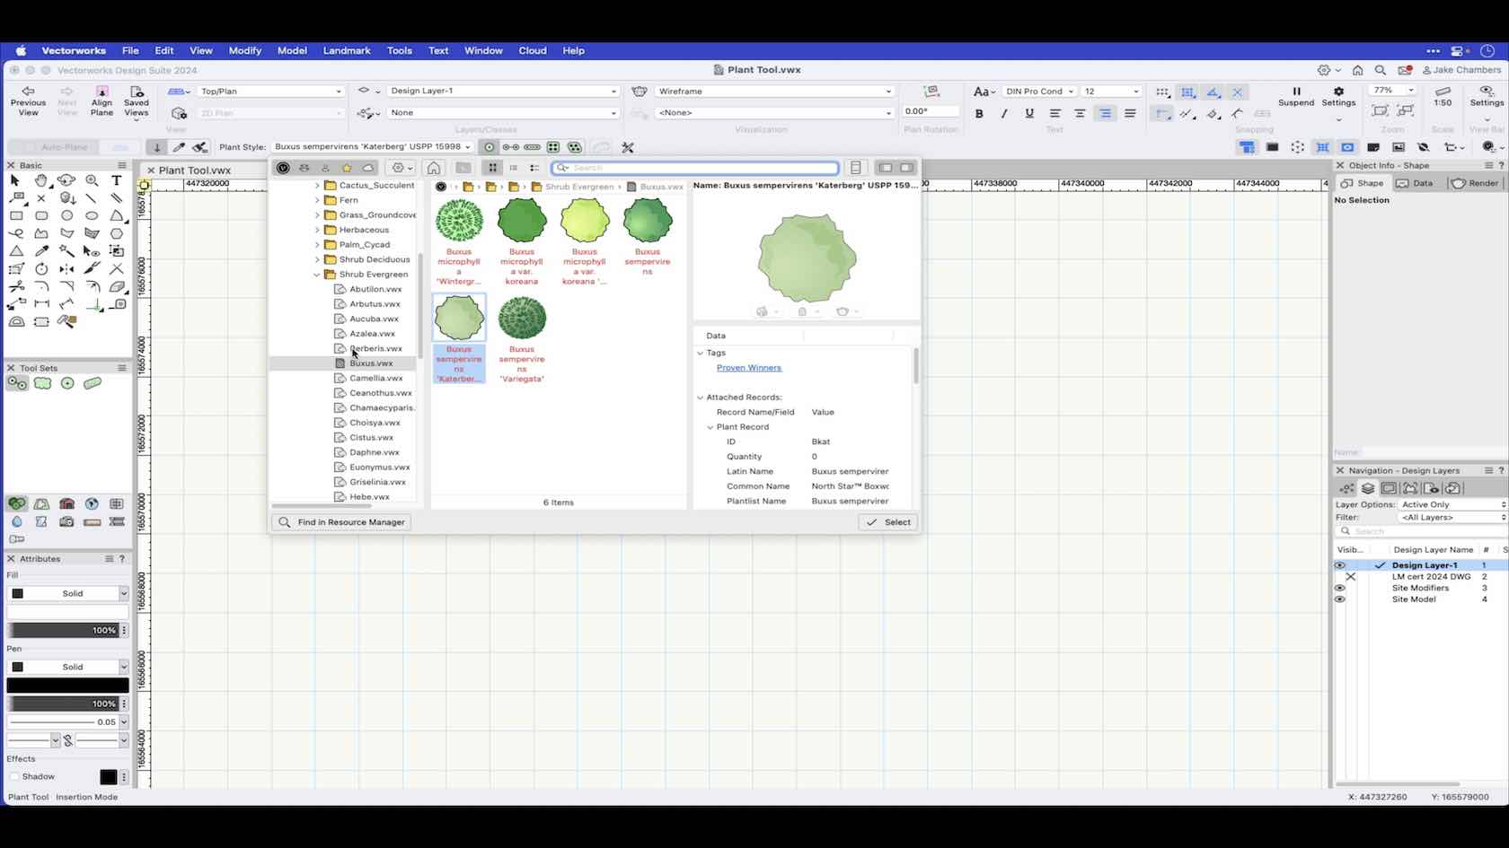Choose the Rectangle tool
This screenshot has height=848, width=1509.
click(16, 215)
